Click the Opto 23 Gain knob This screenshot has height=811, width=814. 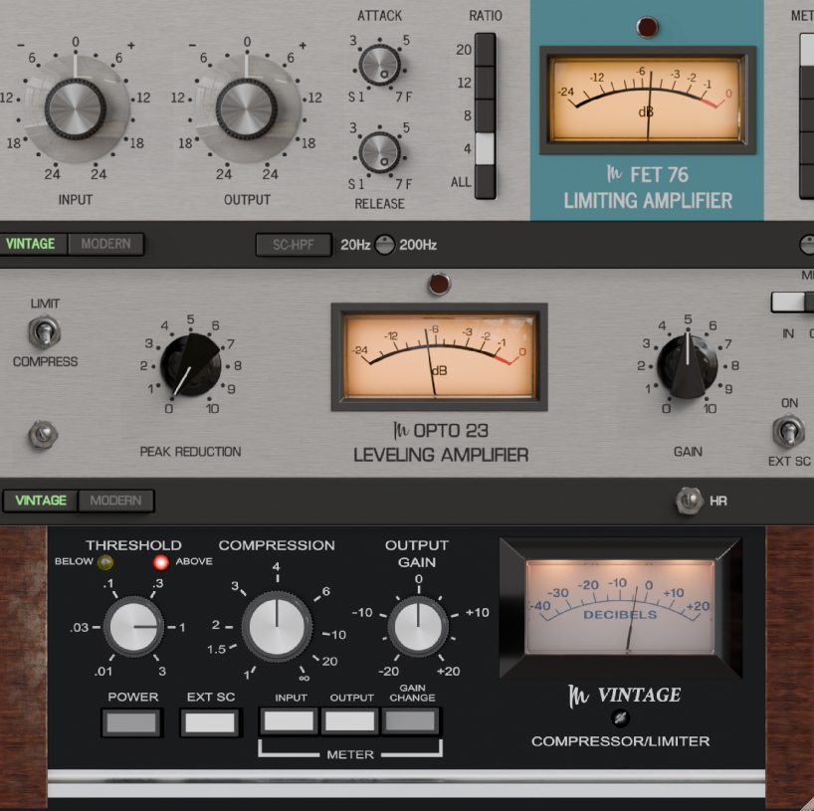[x=688, y=366]
